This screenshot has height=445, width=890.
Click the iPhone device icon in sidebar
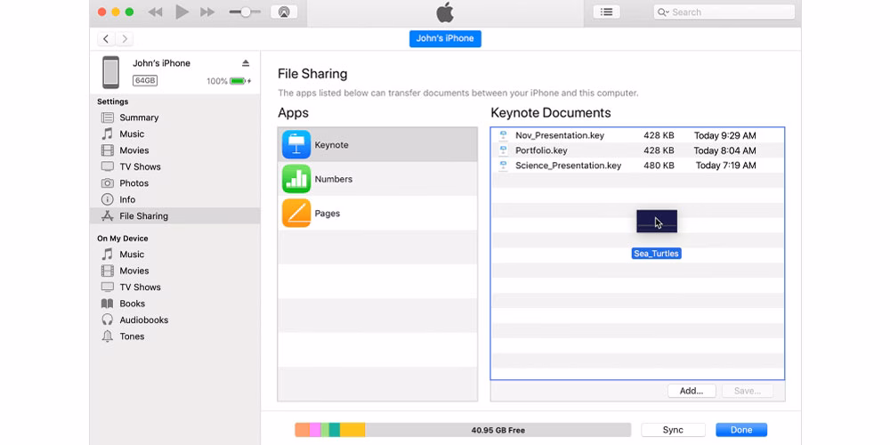coord(110,72)
